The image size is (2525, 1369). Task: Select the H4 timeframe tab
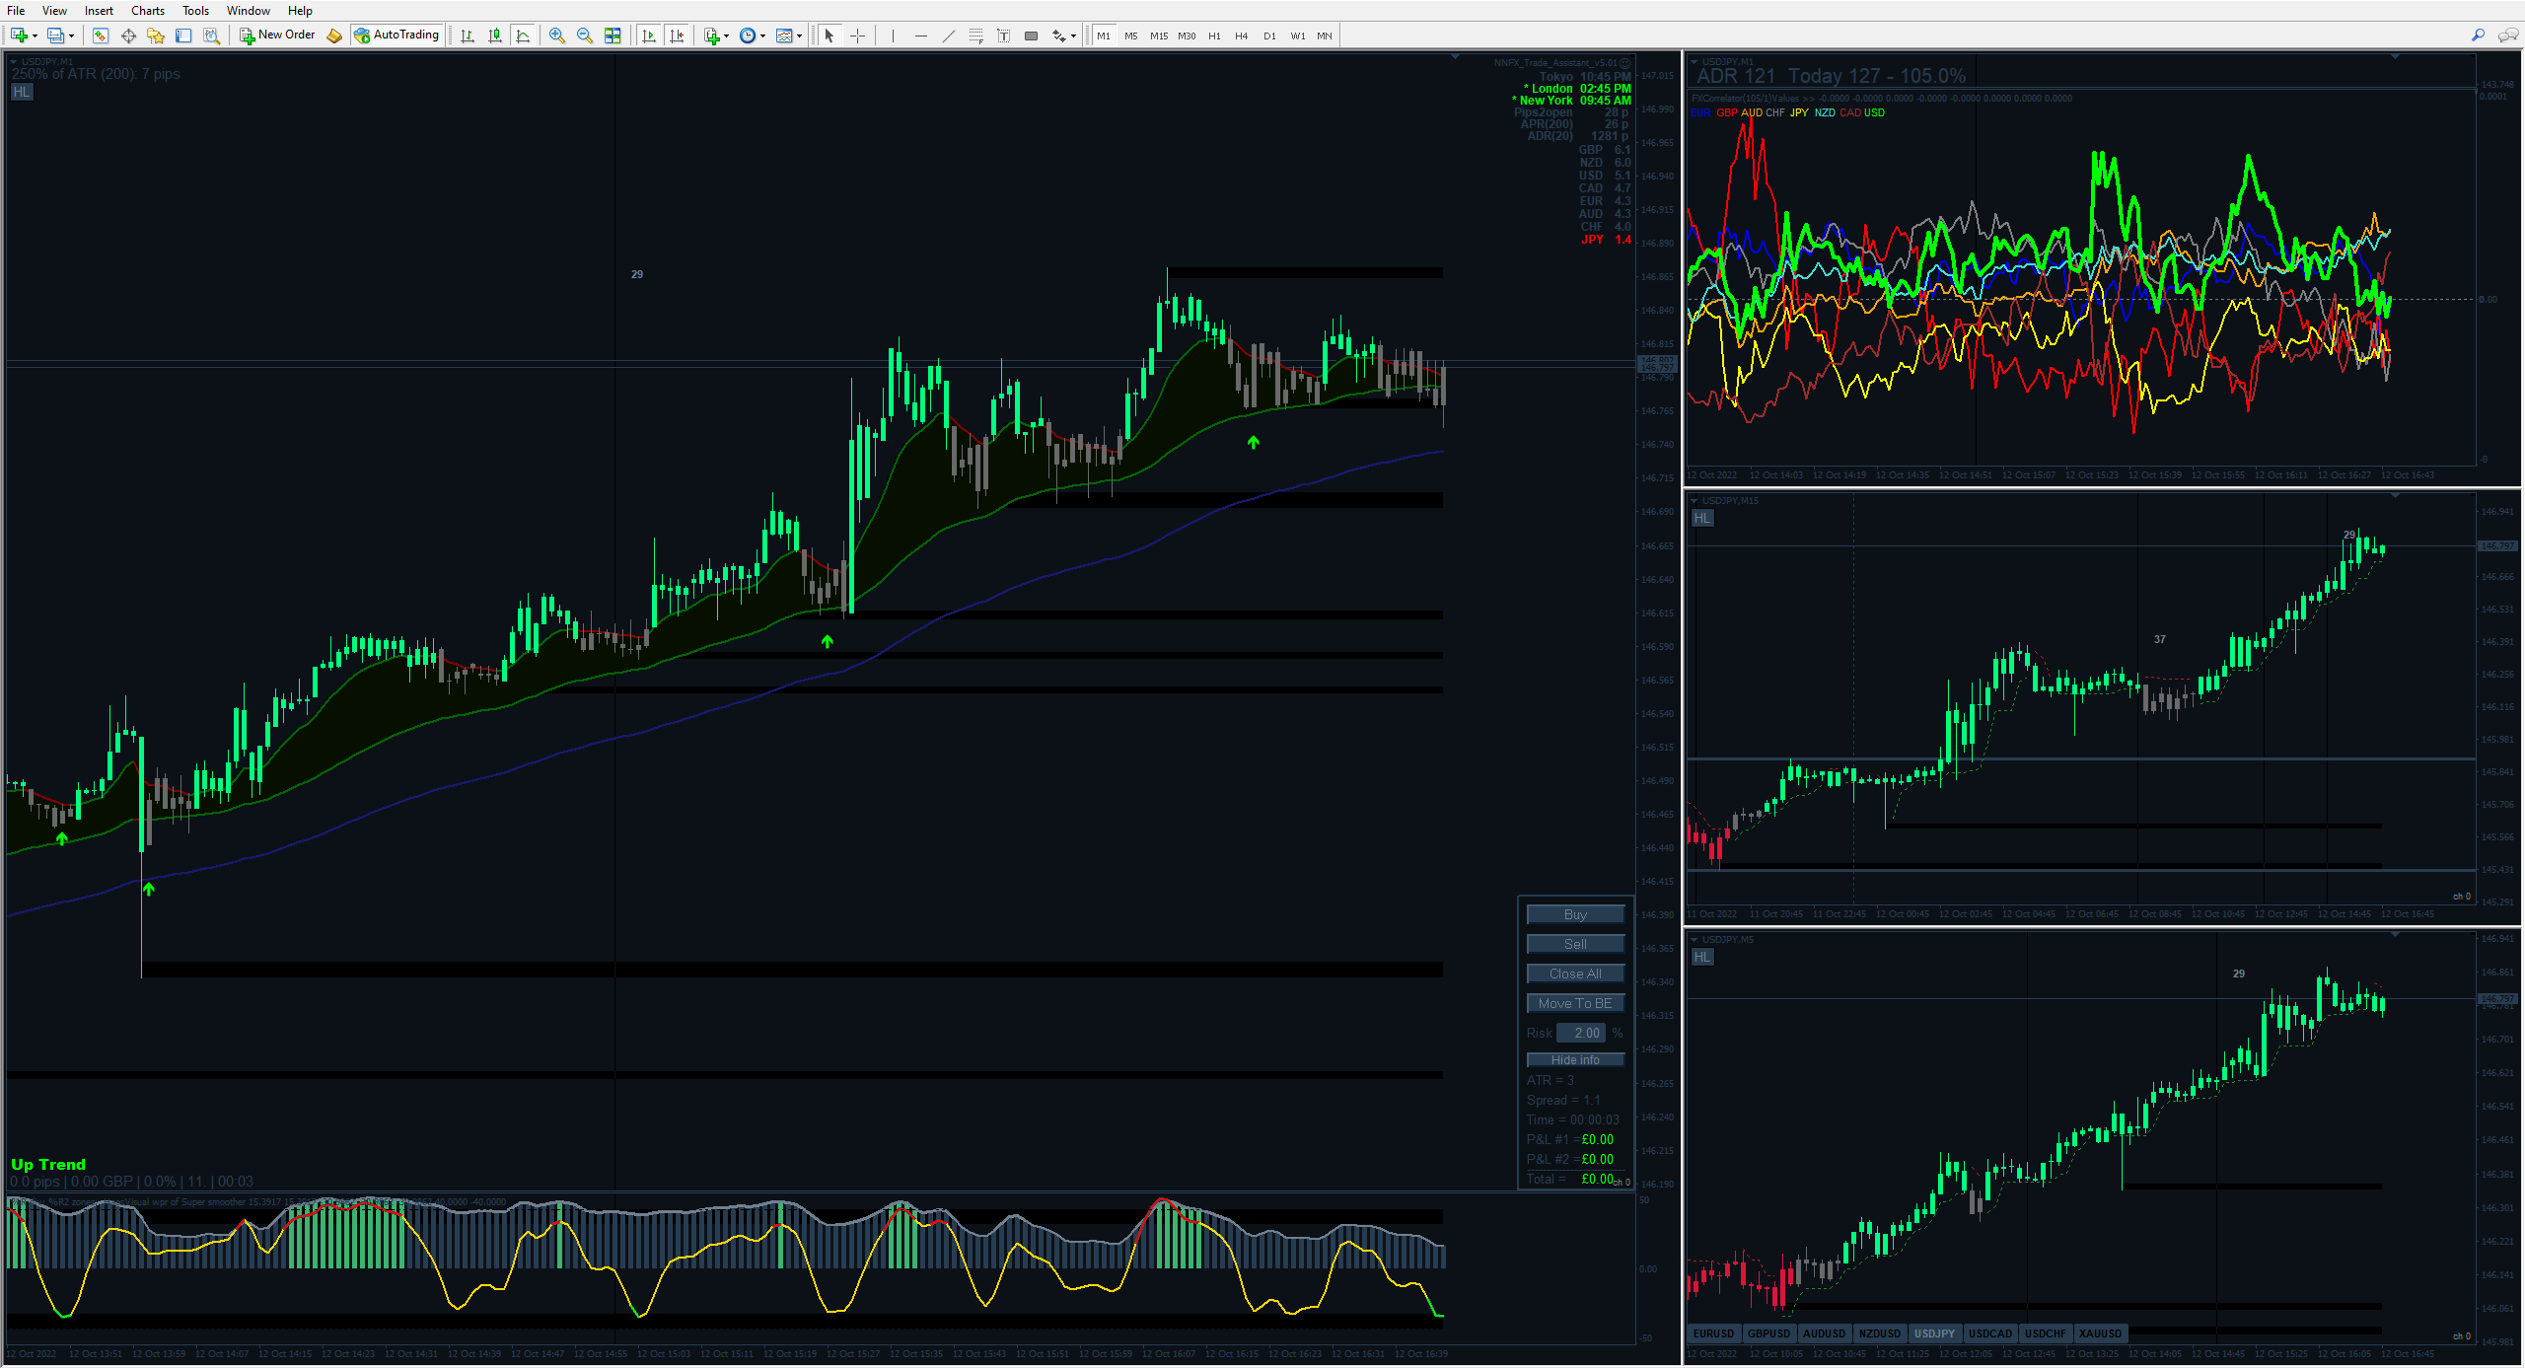click(1241, 36)
